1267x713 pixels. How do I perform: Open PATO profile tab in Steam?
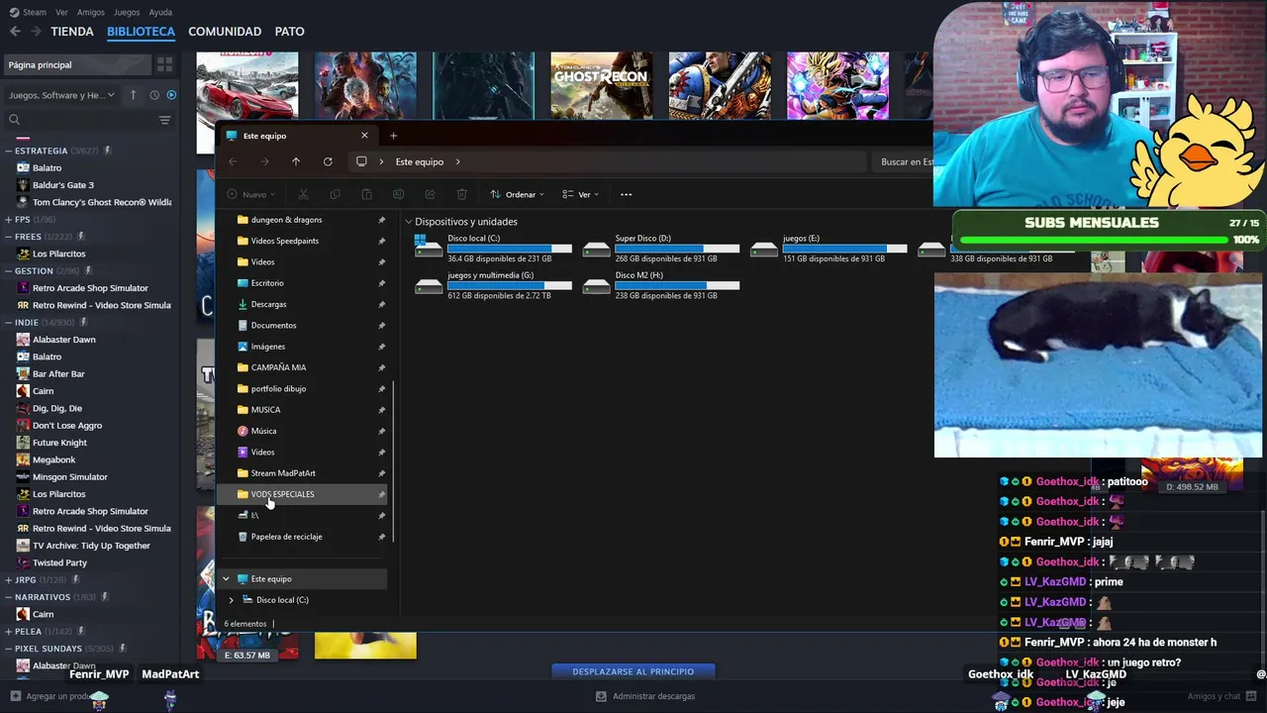point(289,32)
